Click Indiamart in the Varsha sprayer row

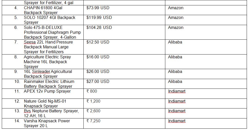(x=177, y=121)
